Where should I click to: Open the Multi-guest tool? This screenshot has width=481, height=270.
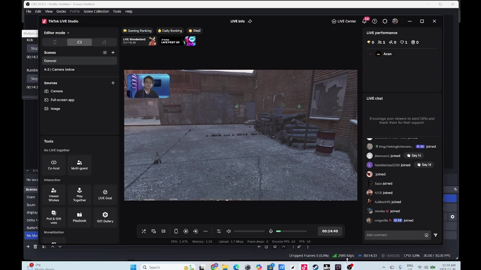point(79,165)
